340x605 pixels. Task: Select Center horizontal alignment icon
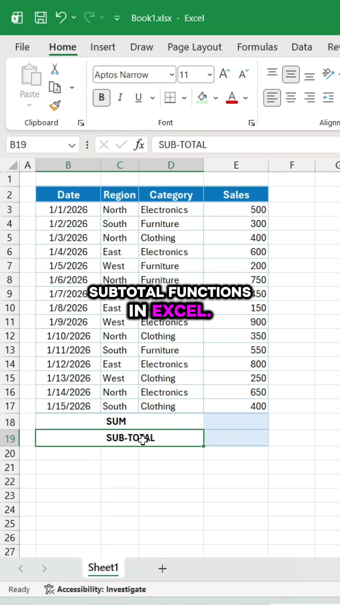[x=291, y=97]
